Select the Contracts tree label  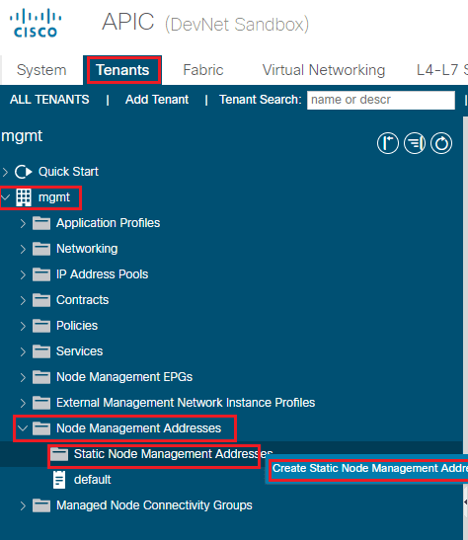tap(83, 300)
